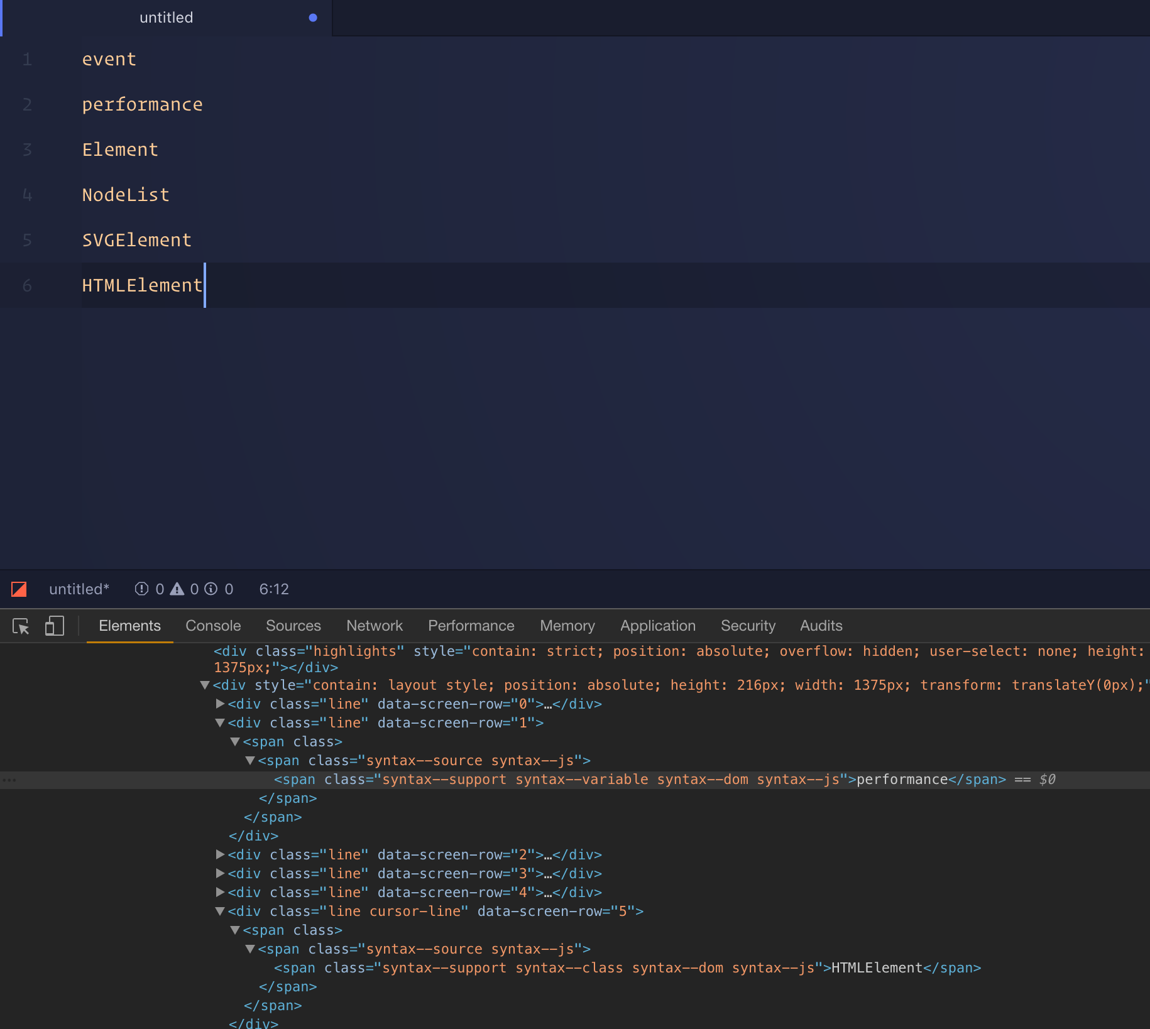Click HTMLElement on line 6
The height and width of the screenshot is (1029, 1150).
143,285
